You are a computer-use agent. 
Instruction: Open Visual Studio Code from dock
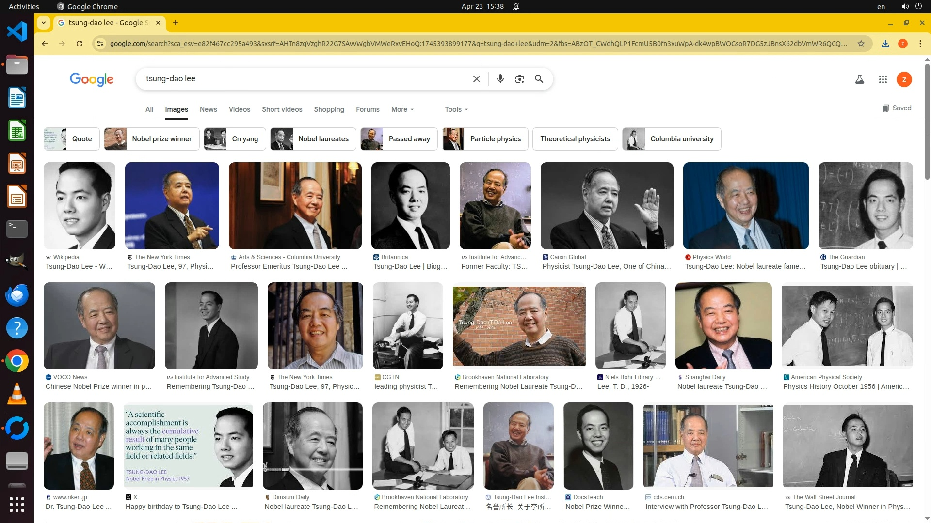pyautogui.click(x=17, y=32)
